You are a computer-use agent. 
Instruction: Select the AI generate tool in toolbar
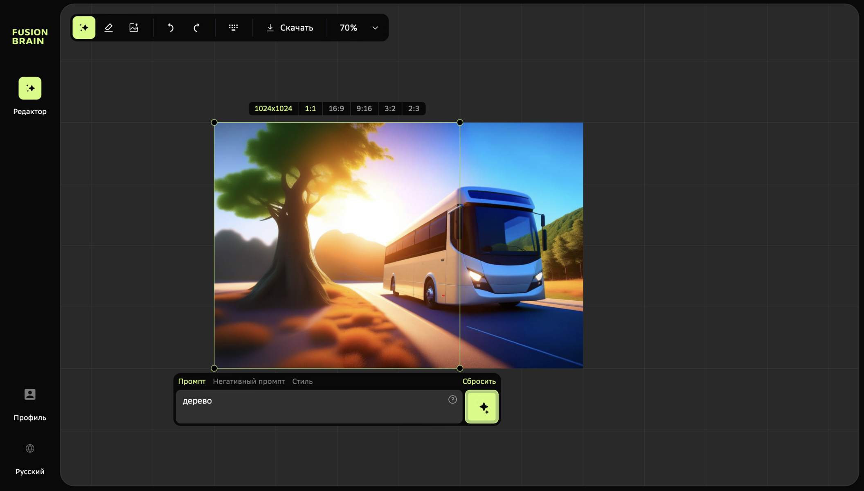pyautogui.click(x=84, y=27)
